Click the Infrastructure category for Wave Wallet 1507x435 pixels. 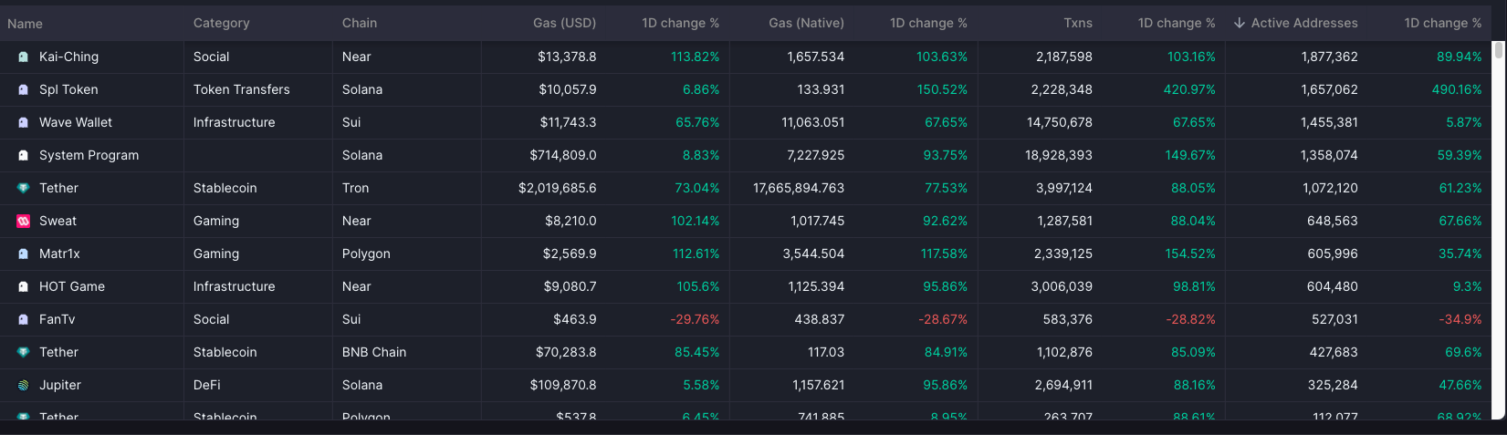[x=234, y=122]
